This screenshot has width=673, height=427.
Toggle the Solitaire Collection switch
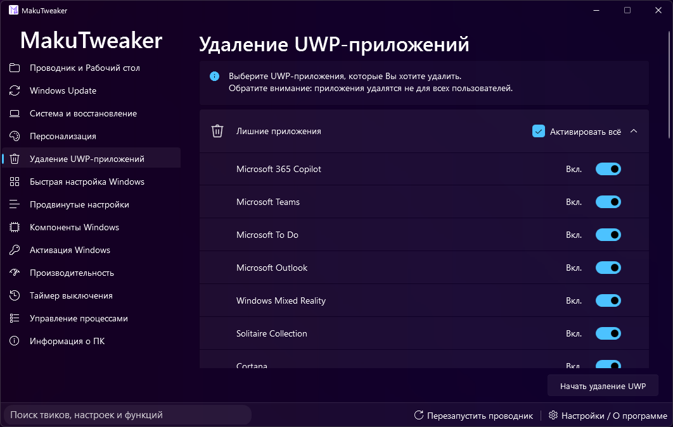[608, 333]
